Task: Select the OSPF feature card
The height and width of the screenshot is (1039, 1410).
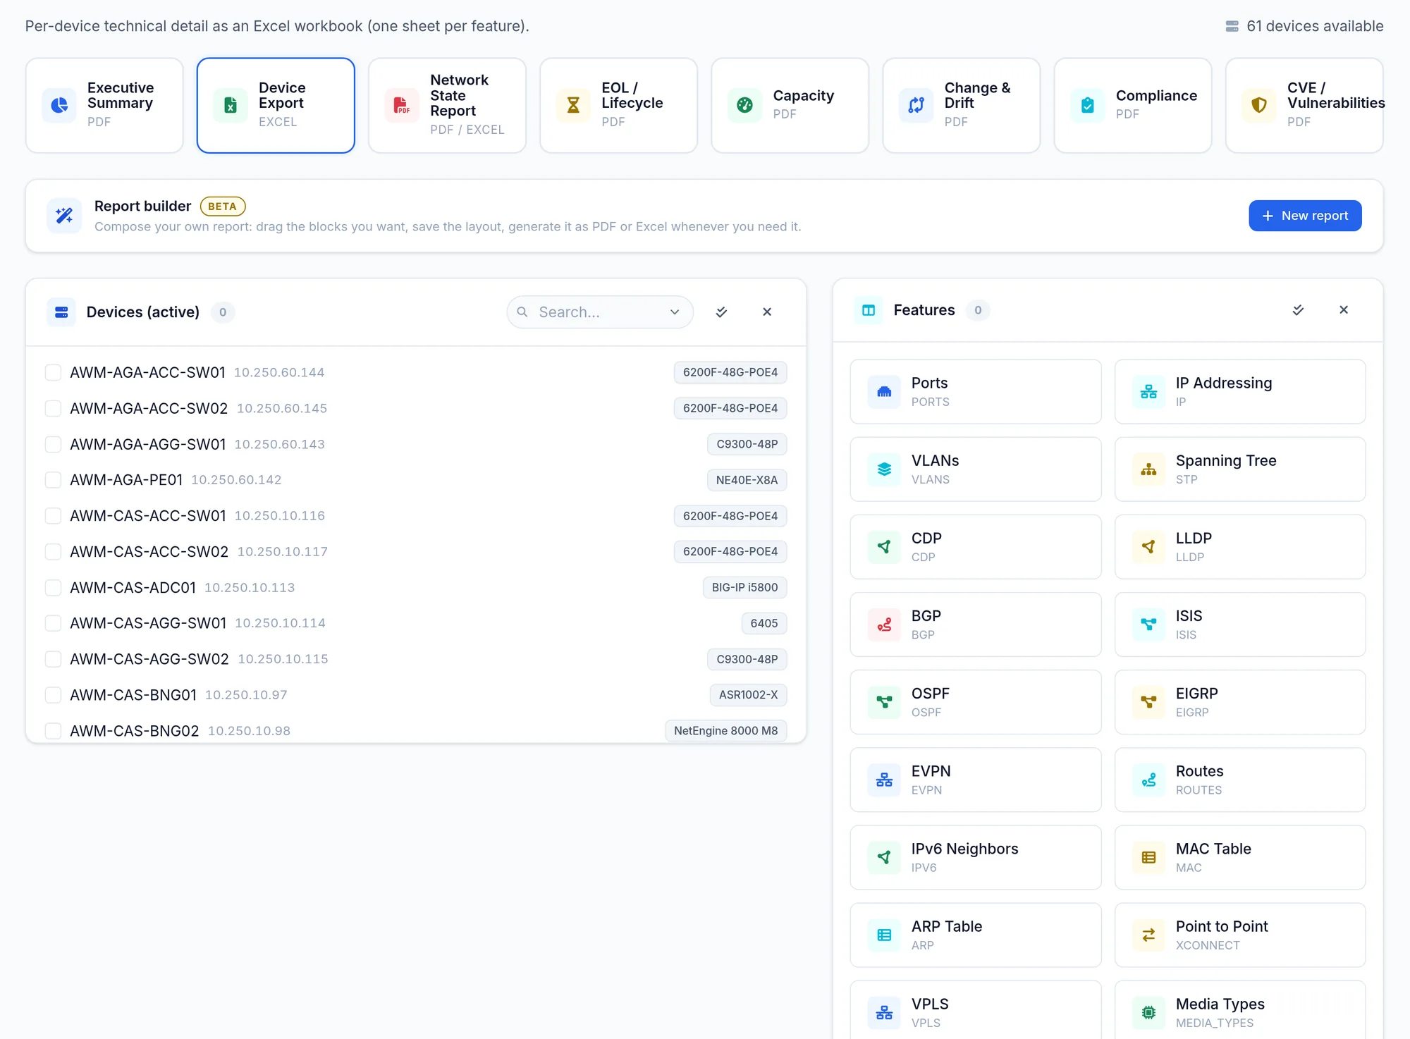Action: (x=976, y=702)
